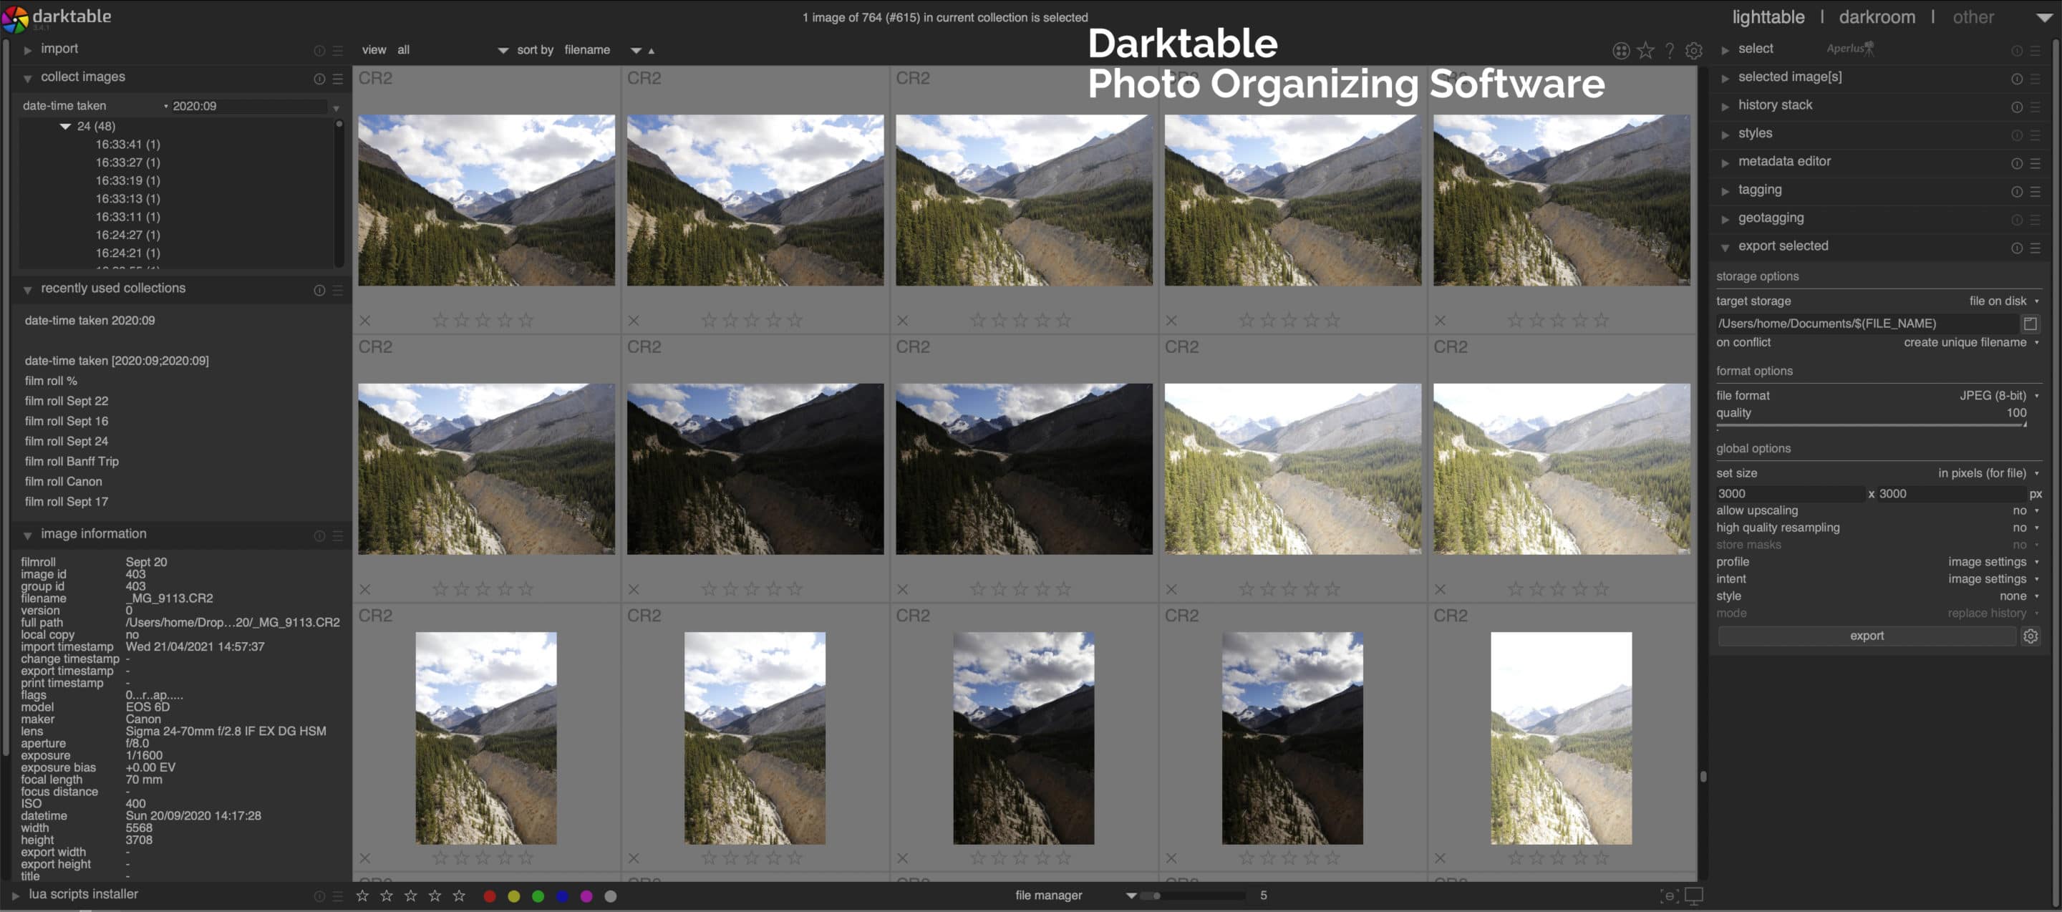
Task: Open darktable preferences via the gear icon
Action: (x=1694, y=49)
